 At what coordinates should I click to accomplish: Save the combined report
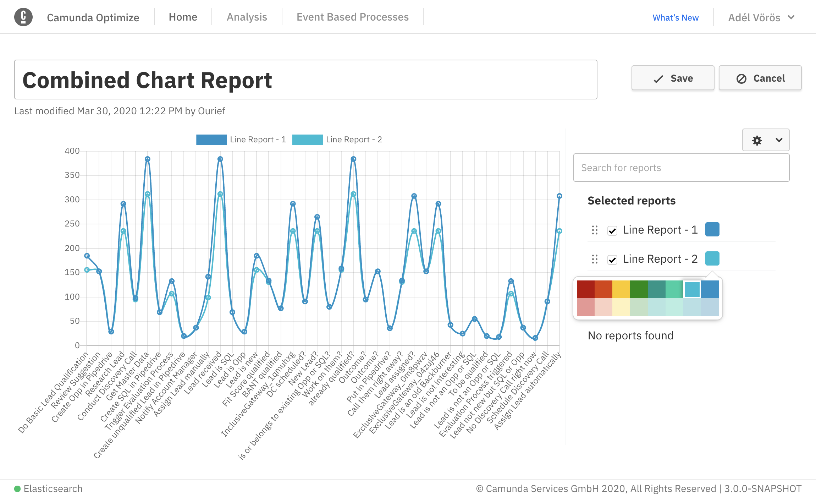pos(673,78)
